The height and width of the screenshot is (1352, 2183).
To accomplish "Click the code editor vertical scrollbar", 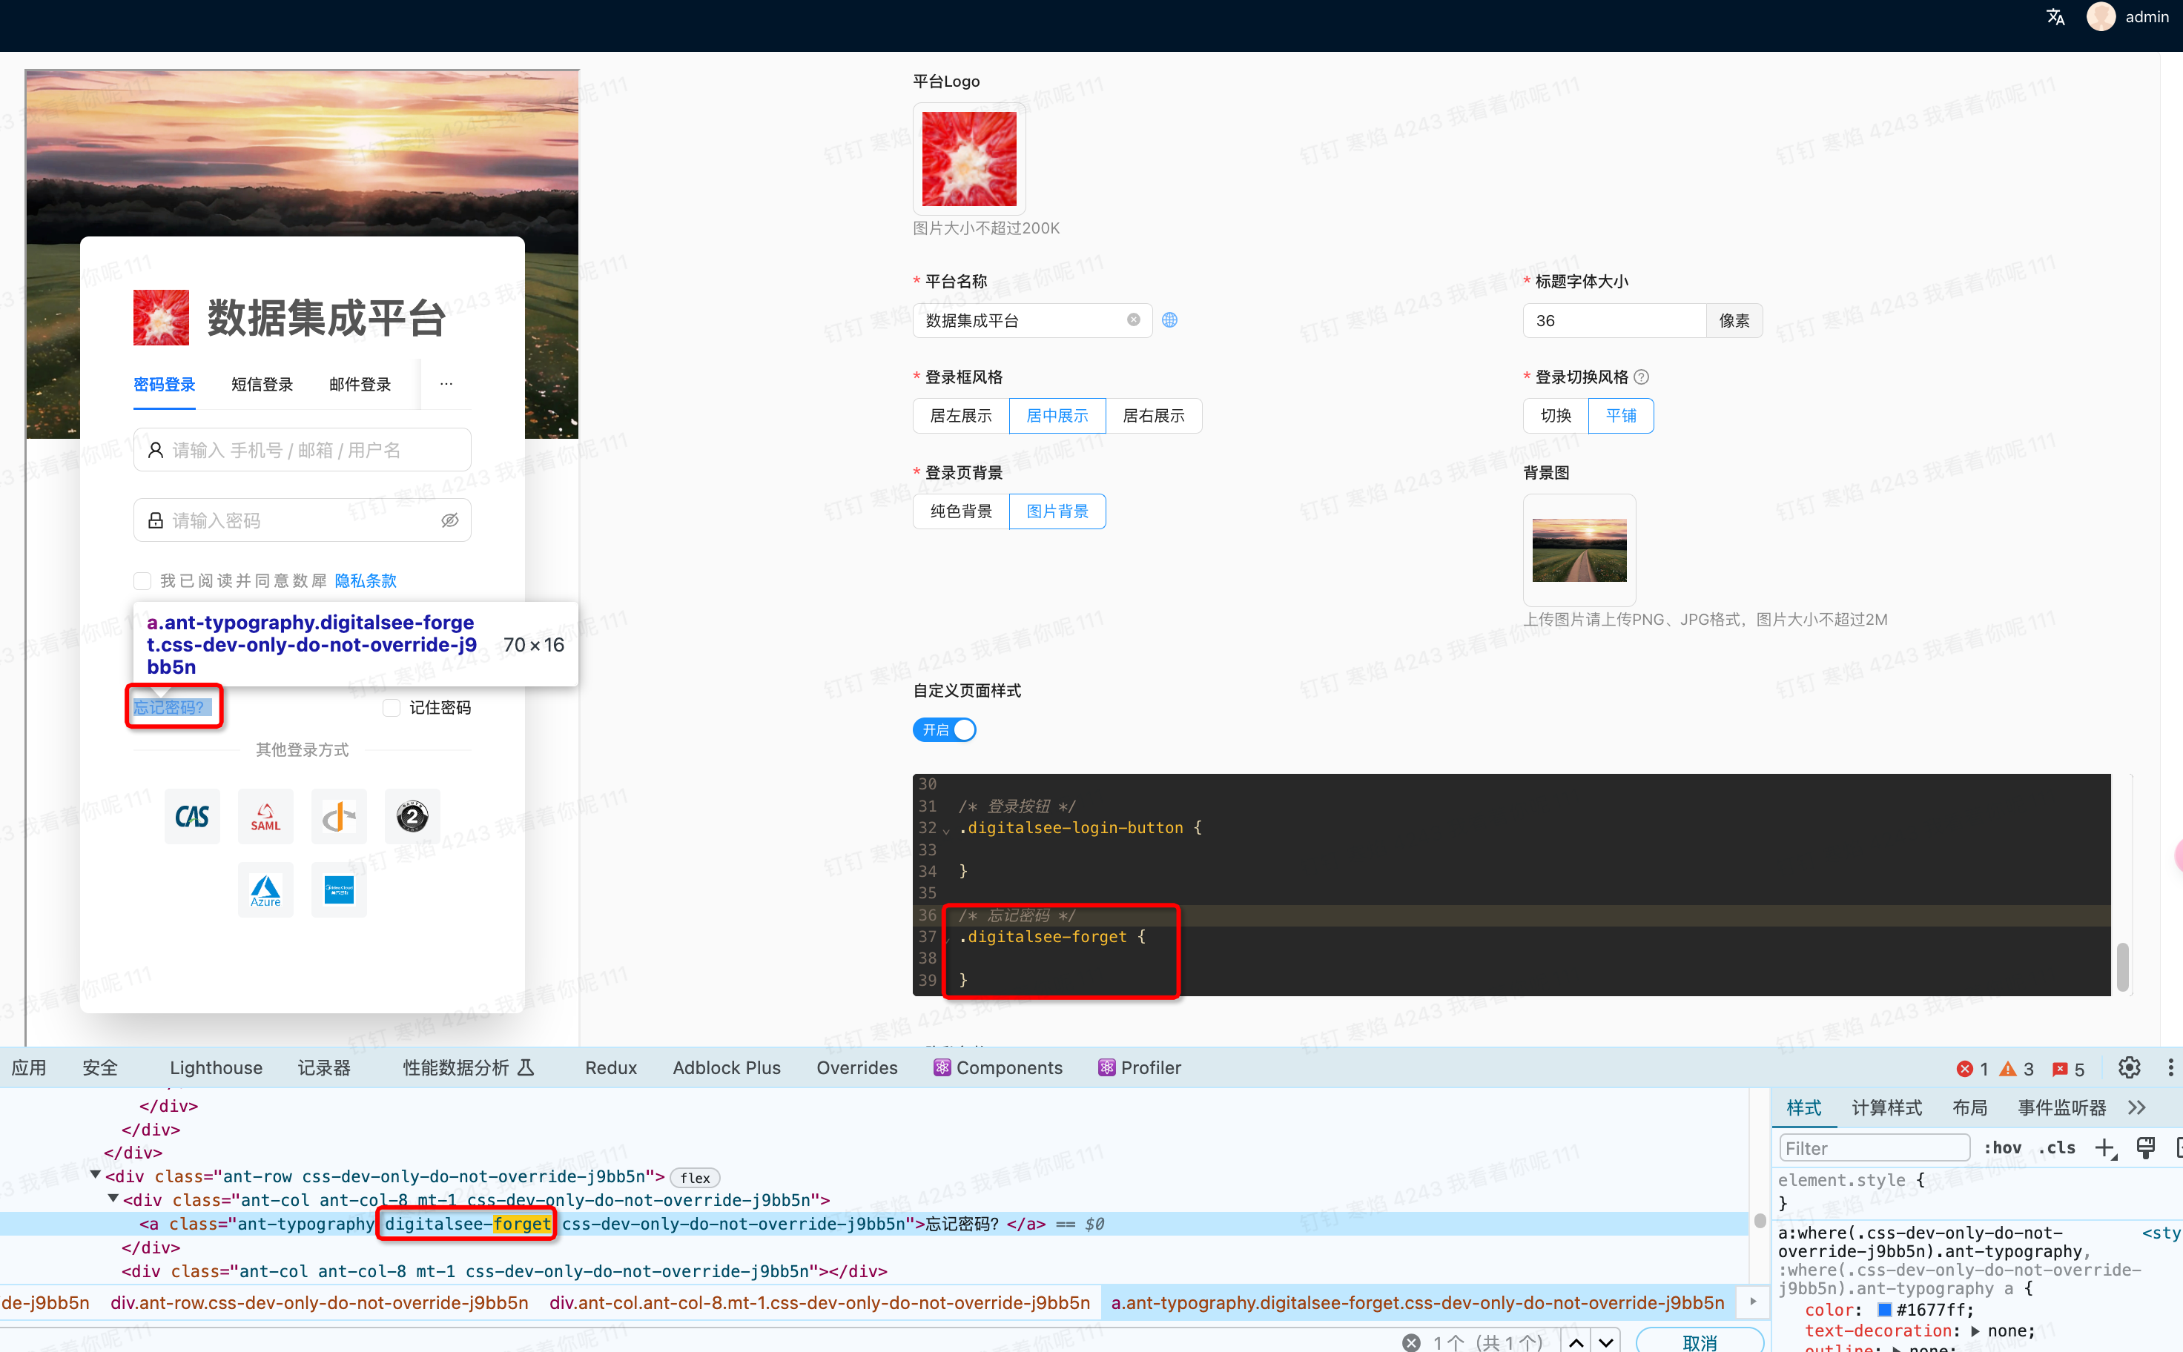I will point(2122,966).
